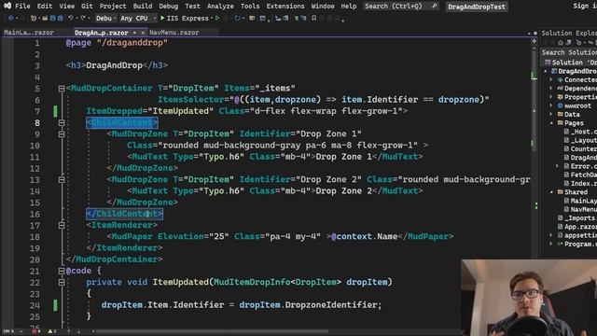Screen dimensions: 597x336
Task: Open the File menu
Action: [x=22, y=7]
